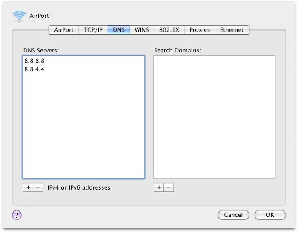This screenshot has width=298, height=233.
Task: Click Cancel to discard changes
Action: tap(233, 215)
